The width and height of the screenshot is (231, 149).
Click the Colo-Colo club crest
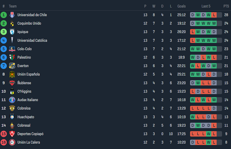click(x=12, y=49)
